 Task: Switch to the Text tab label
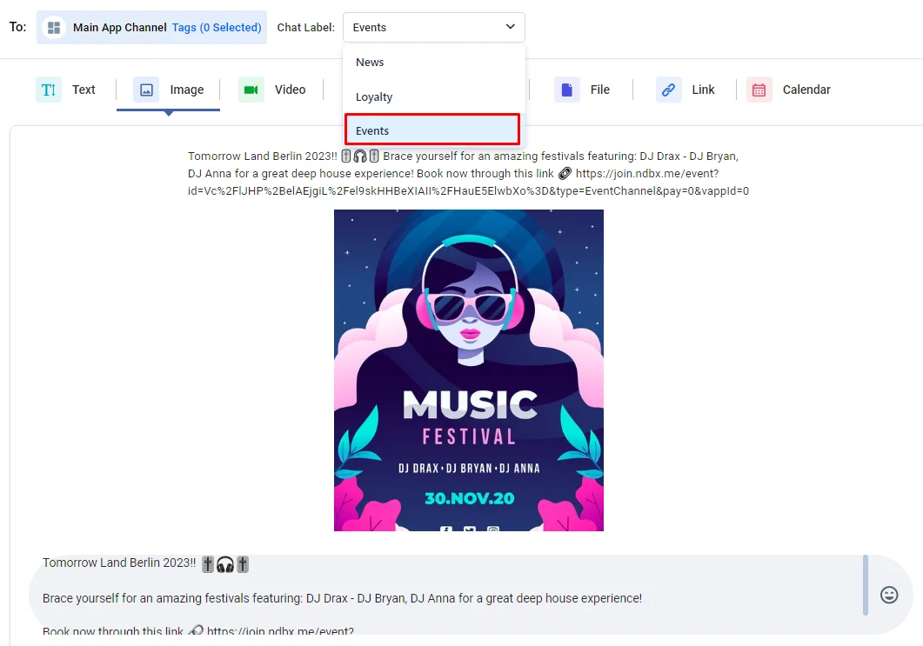(84, 90)
